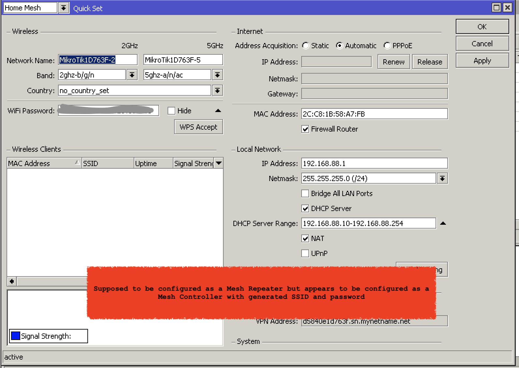Viewport: 519px width, 368px height.
Task: Select Automatic address acquisition
Action: 339,46
